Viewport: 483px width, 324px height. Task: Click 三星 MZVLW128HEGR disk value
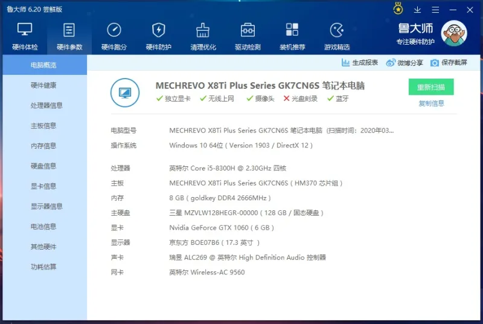[x=246, y=213]
